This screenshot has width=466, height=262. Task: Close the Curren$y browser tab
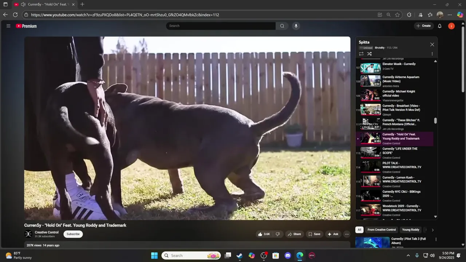click(73, 4)
